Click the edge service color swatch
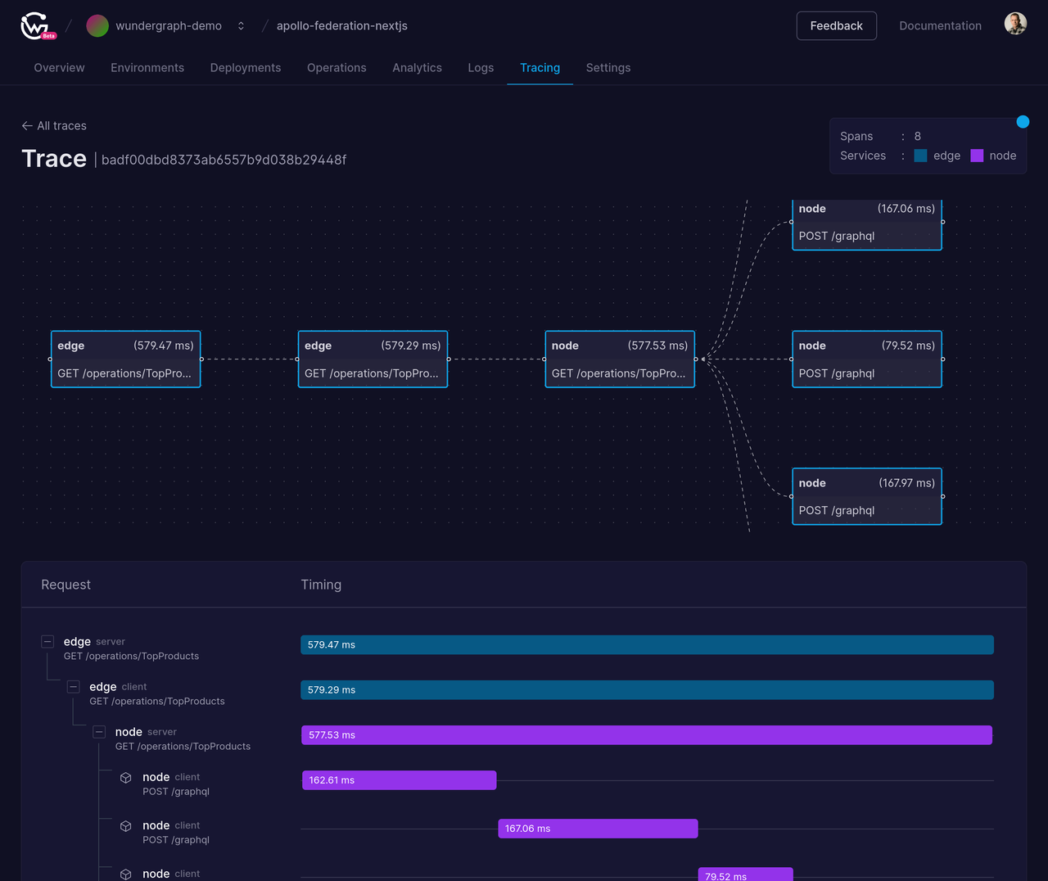1048x881 pixels. click(x=920, y=156)
